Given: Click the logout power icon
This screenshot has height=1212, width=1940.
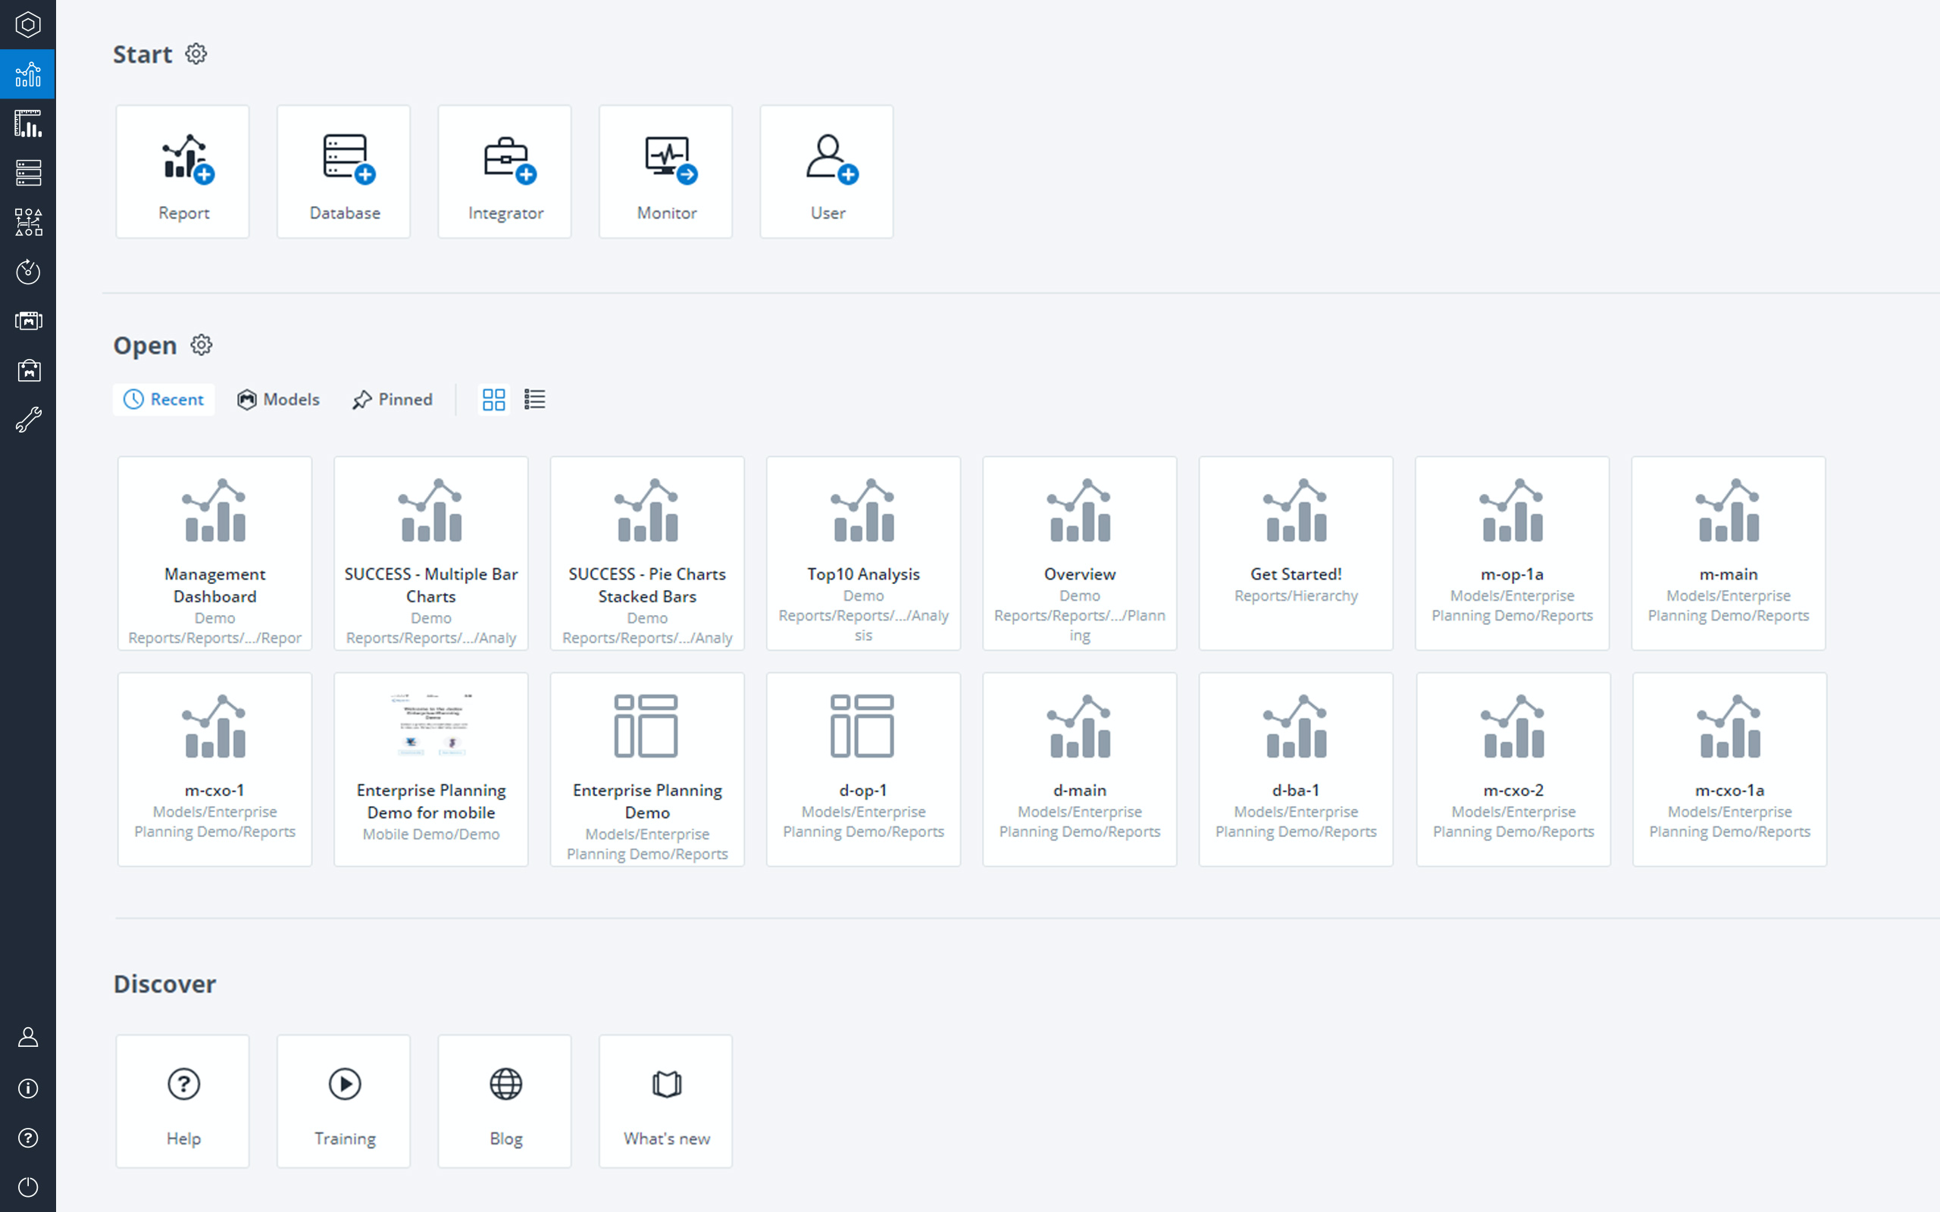Looking at the screenshot, I should pos(28,1187).
